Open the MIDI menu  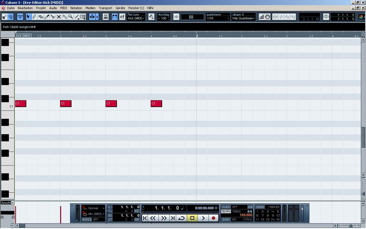[63, 8]
